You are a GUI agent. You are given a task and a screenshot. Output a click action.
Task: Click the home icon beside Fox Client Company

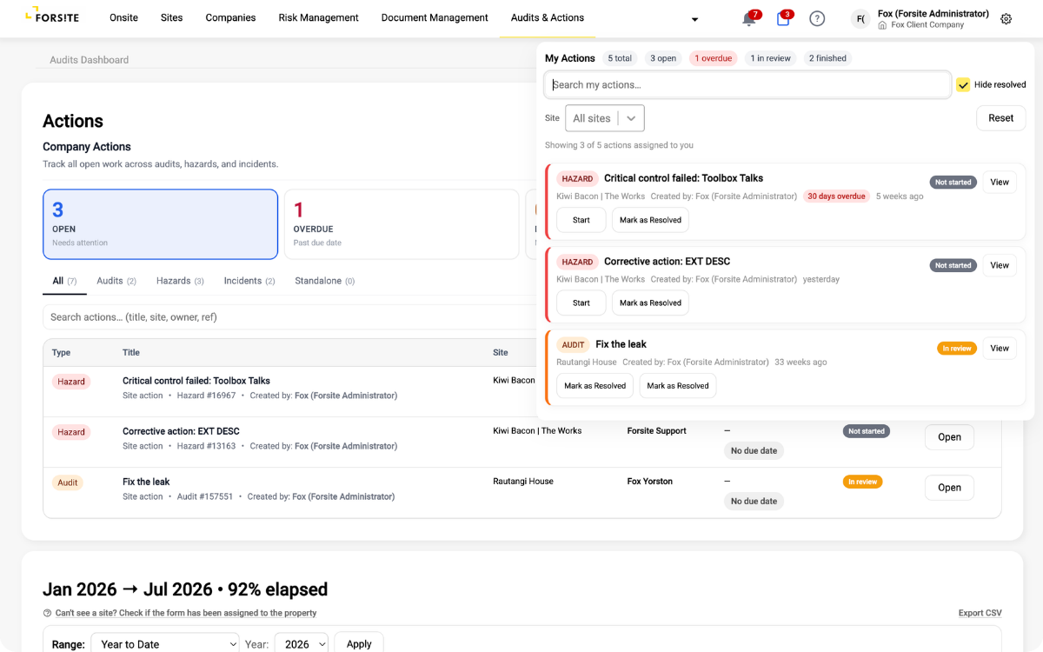(883, 25)
